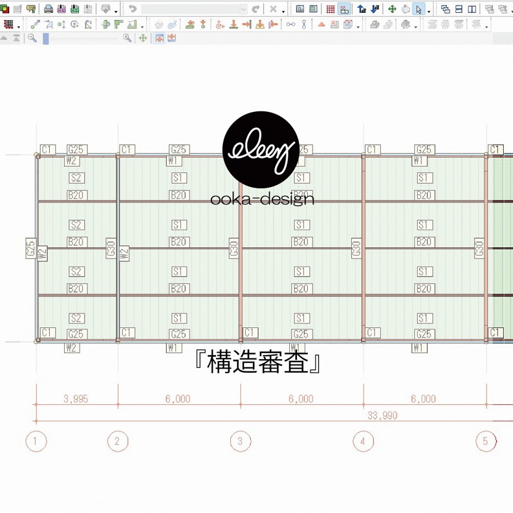
Task: Click the vertical blue link icon
Action: [304, 25]
